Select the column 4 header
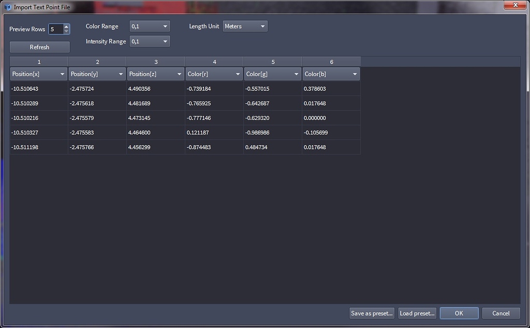 click(214, 61)
